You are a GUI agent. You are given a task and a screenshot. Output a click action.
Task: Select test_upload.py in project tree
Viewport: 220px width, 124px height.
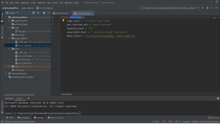(25, 63)
